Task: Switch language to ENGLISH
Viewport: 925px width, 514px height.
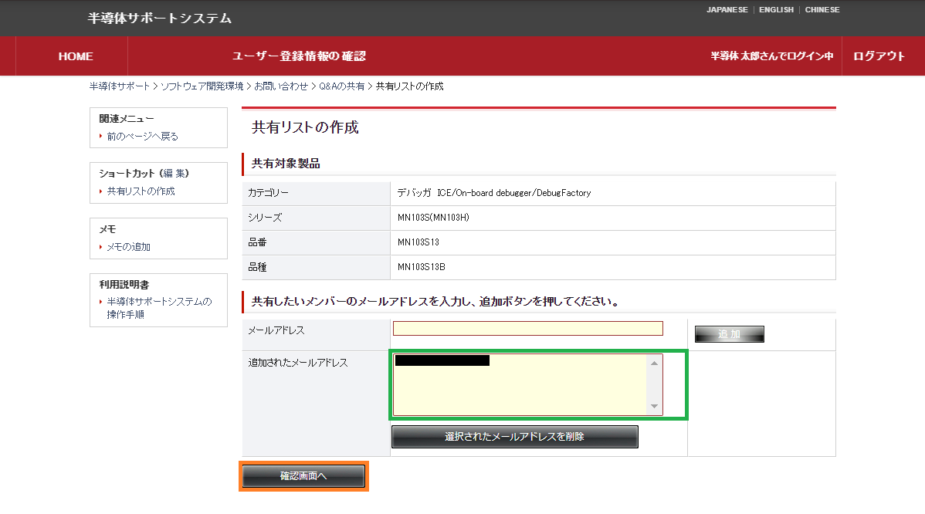Action: 776,10
